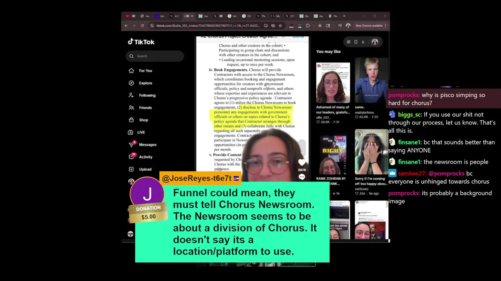Viewport: 501px width, 281px height.
Task: Click the Upload plus icon
Action: pyautogui.click(x=131, y=169)
